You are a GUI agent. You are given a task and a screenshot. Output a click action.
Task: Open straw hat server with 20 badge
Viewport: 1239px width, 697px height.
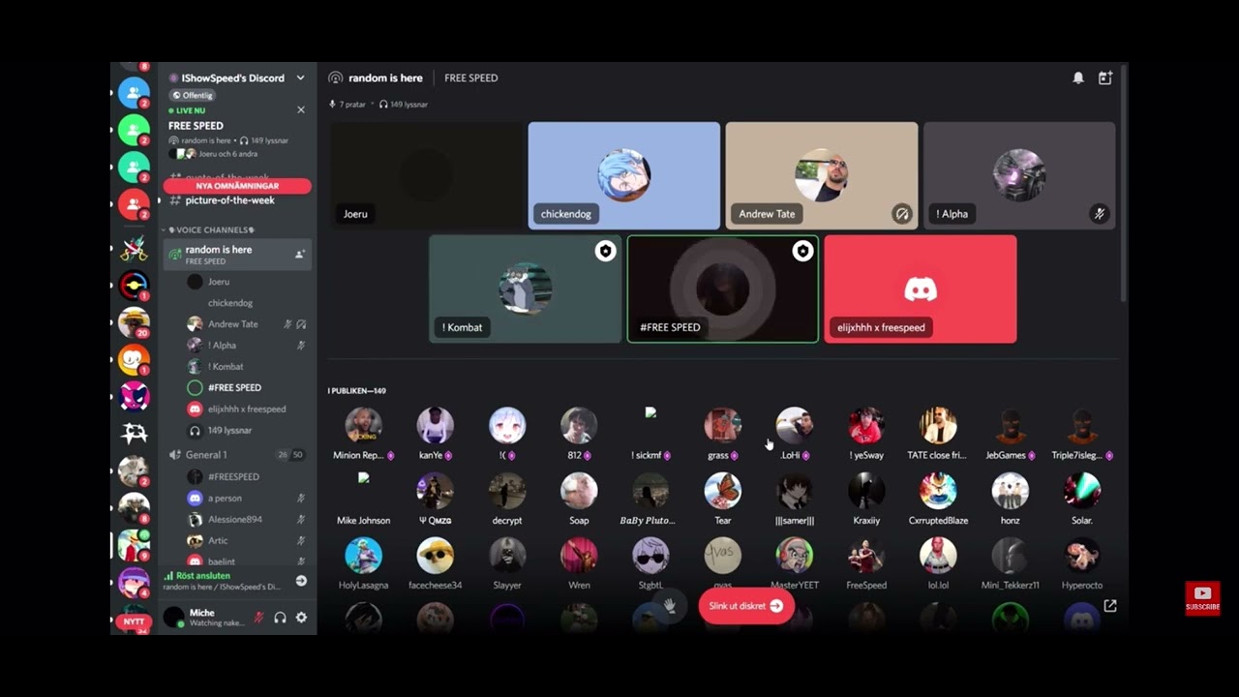[134, 322]
